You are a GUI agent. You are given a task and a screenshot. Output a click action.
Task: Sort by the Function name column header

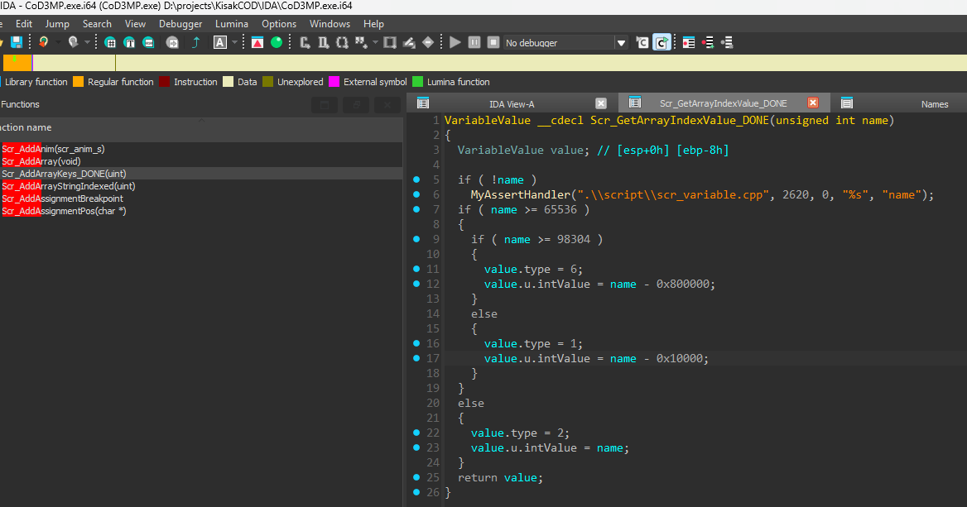pos(201,127)
